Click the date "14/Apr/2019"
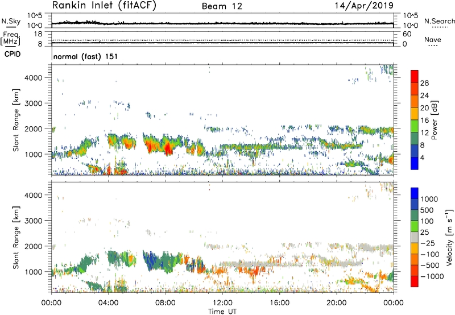Viewport: 455px width, 315px height. click(364, 6)
